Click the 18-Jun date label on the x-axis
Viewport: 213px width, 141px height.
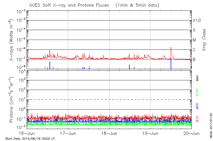pos(109,133)
